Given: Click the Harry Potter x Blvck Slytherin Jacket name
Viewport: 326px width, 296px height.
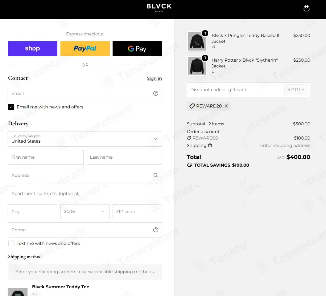Looking at the screenshot, I should pyautogui.click(x=245, y=63).
